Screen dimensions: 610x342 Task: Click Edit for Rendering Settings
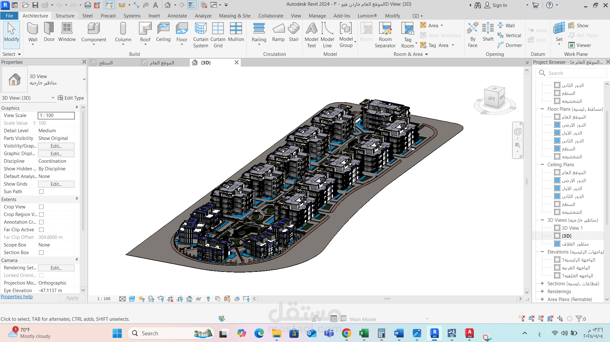(x=56, y=268)
